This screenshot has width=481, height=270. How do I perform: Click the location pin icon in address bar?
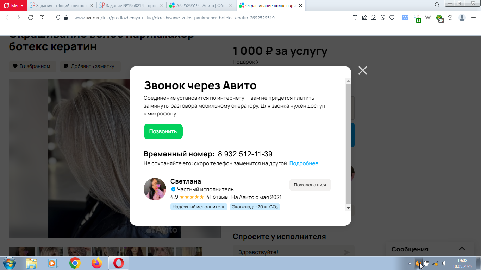click(58, 18)
